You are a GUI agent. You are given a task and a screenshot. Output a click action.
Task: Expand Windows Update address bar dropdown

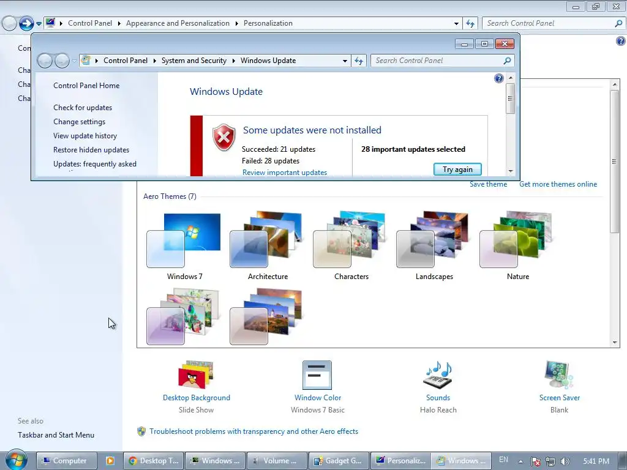click(345, 61)
